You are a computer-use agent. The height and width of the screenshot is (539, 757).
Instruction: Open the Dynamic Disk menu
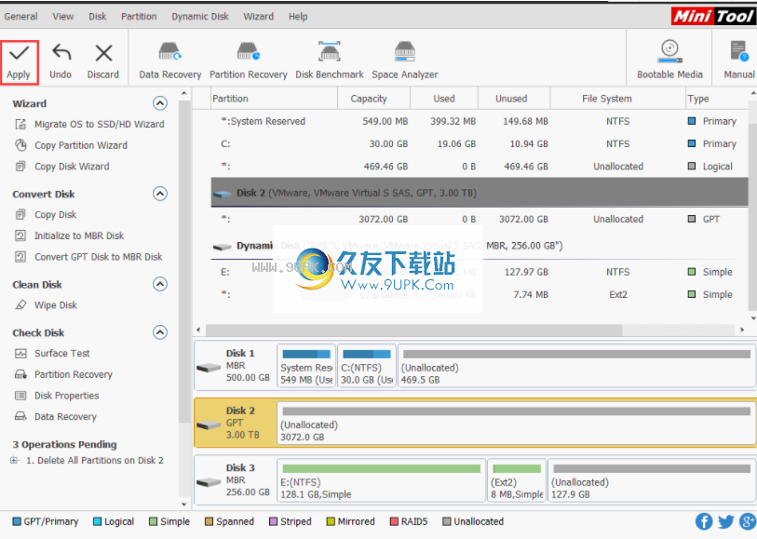point(200,17)
